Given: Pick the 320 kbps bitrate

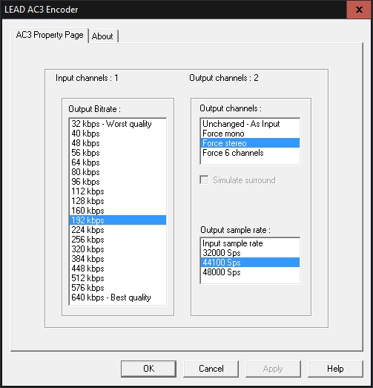Looking at the screenshot, I should pyautogui.click(x=118, y=249).
